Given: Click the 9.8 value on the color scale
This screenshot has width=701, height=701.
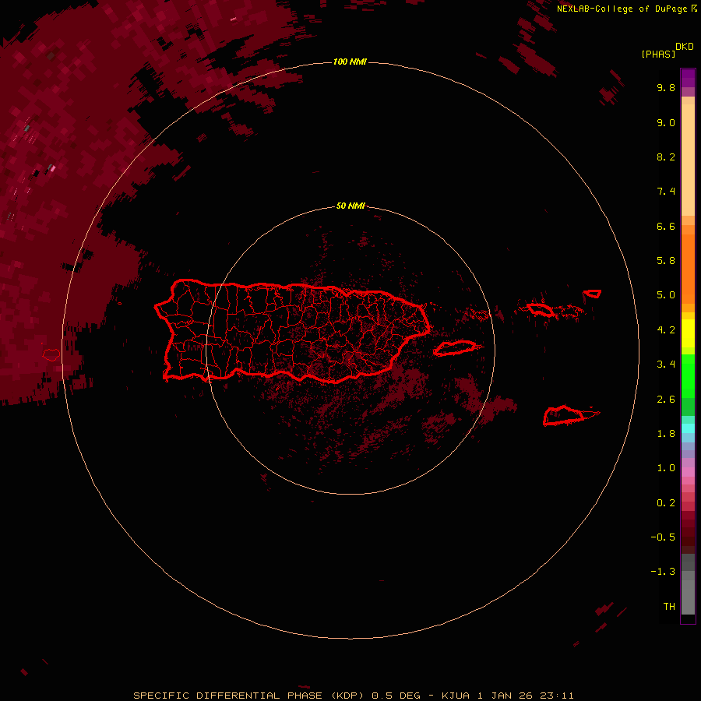Looking at the screenshot, I should pyautogui.click(x=666, y=87).
